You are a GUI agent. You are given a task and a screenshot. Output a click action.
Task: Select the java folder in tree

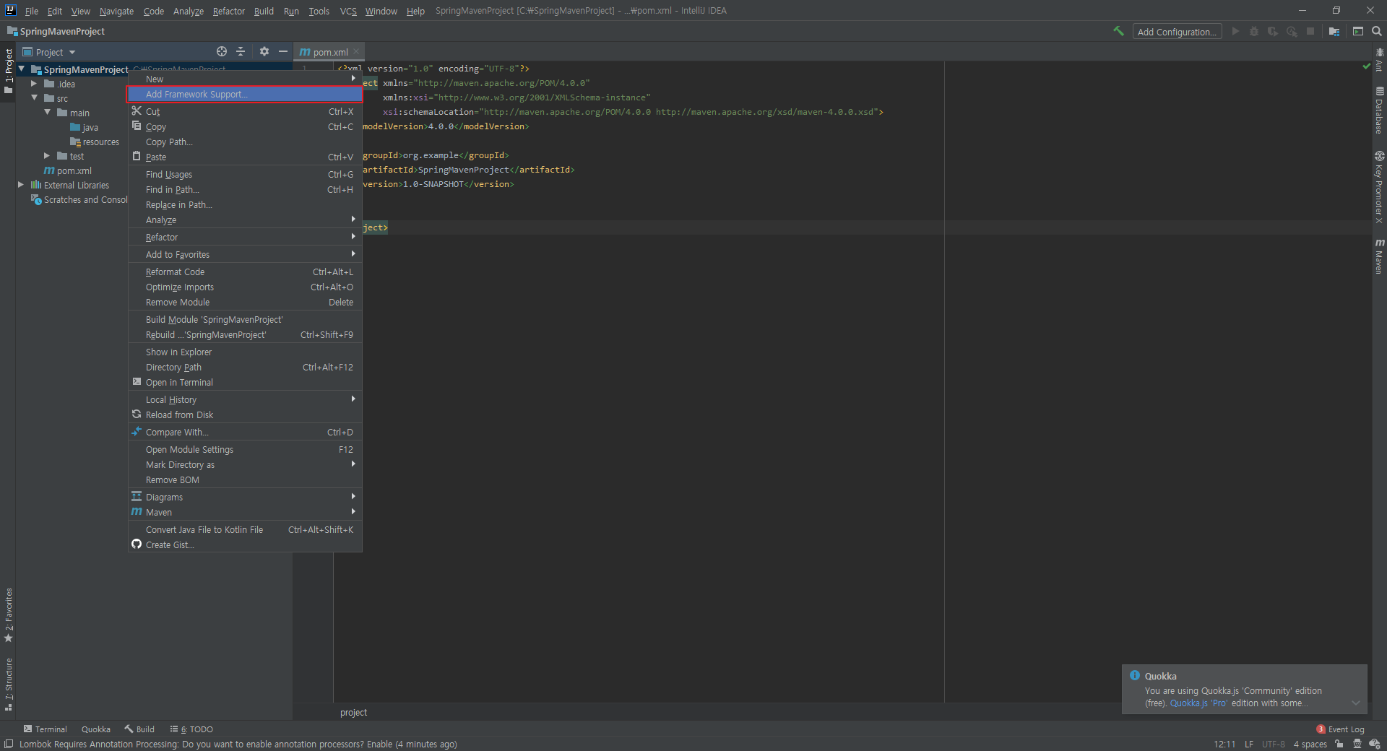(84, 128)
